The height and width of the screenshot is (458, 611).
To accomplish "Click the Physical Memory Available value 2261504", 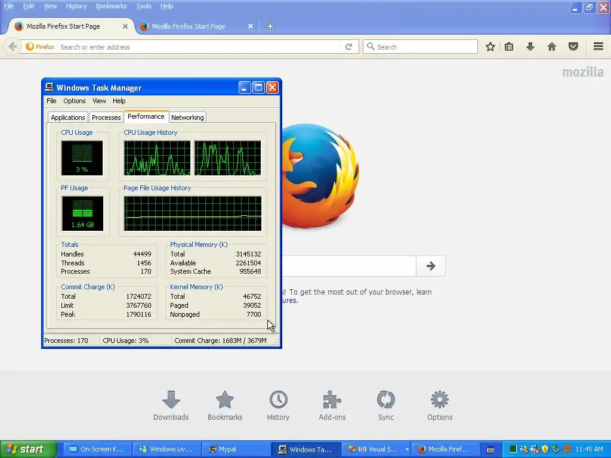I will point(248,263).
